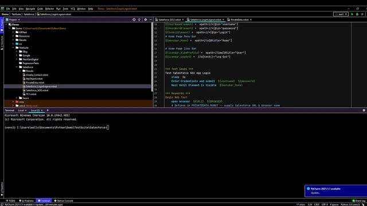Close the Local (2) terminal tab

(42, 110)
